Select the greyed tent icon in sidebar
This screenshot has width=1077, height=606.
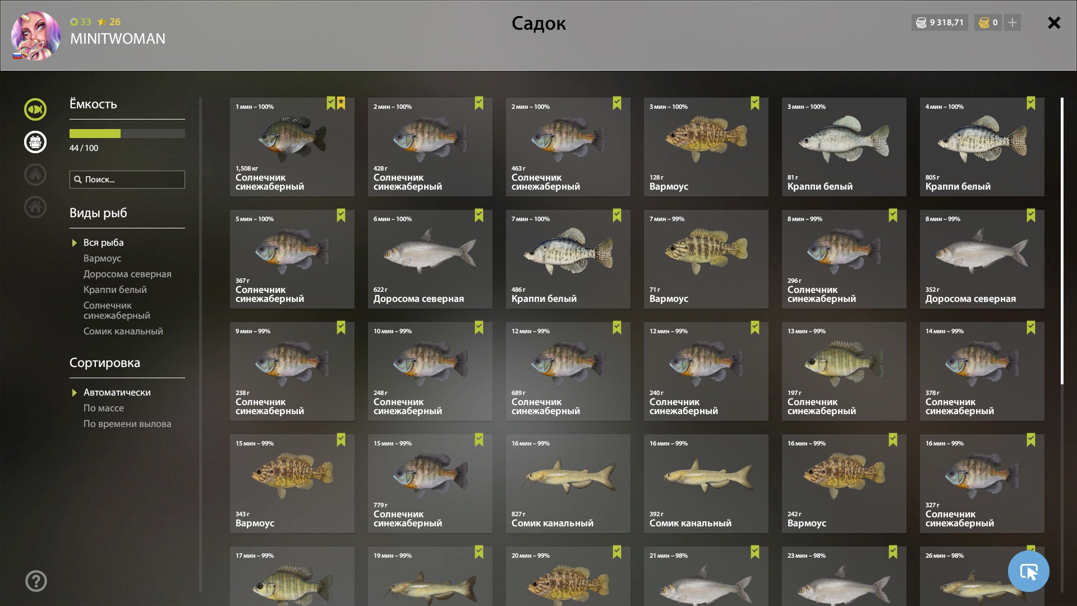tap(35, 175)
